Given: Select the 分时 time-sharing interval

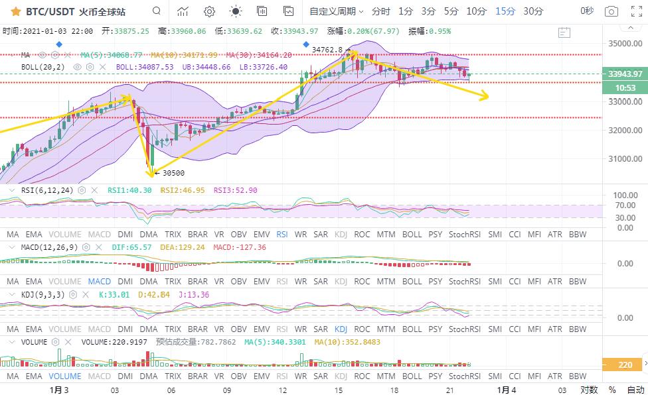Looking at the screenshot, I should click(381, 11).
